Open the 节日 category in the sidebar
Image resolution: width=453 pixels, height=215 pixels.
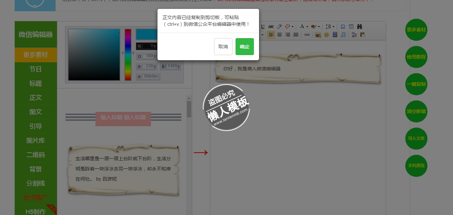[x=36, y=69]
